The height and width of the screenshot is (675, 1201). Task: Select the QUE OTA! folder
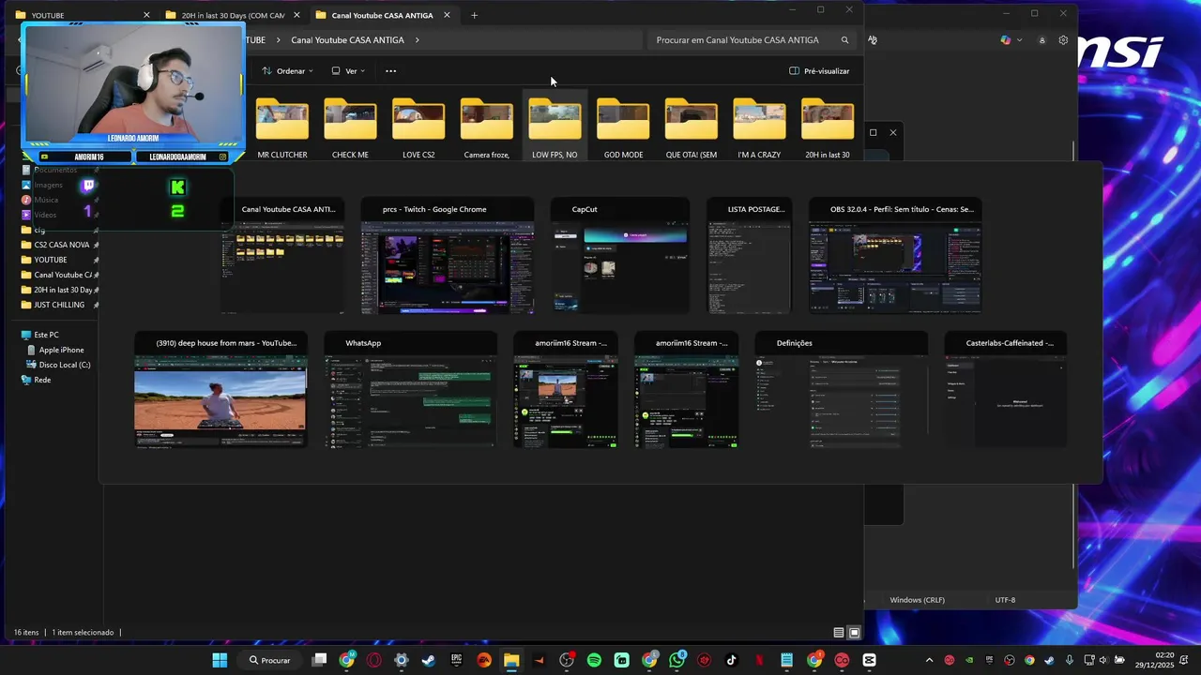pos(692,126)
